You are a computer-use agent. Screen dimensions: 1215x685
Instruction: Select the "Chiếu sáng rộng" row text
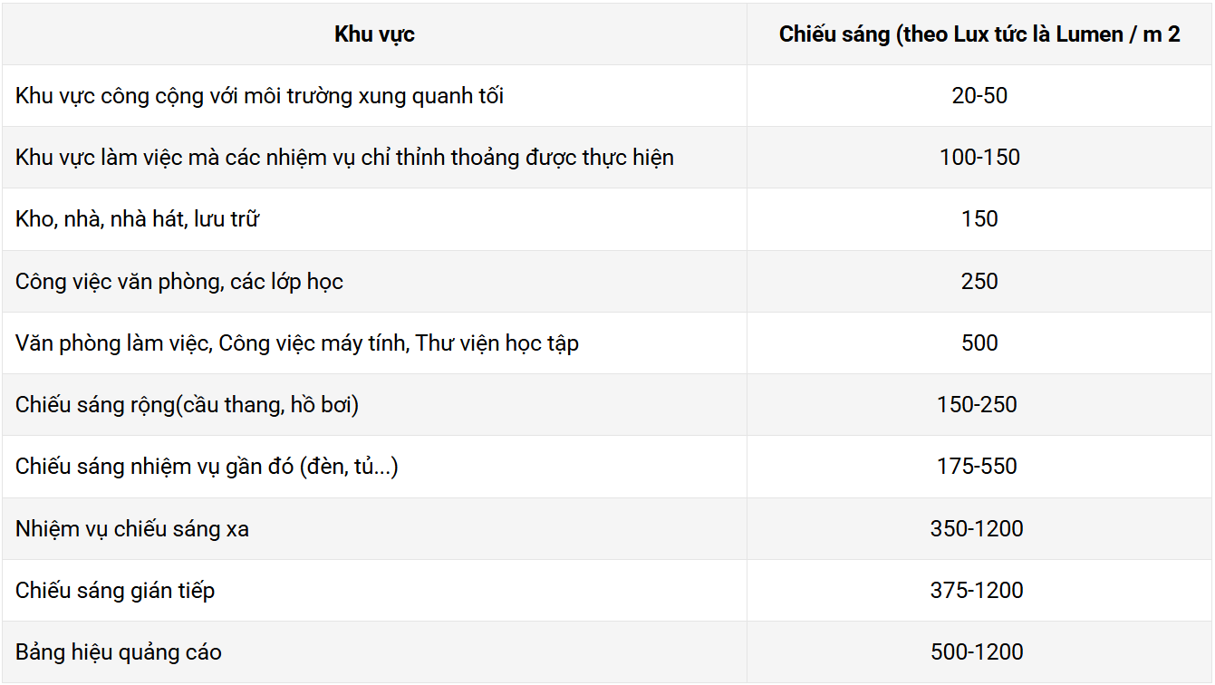(187, 404)
